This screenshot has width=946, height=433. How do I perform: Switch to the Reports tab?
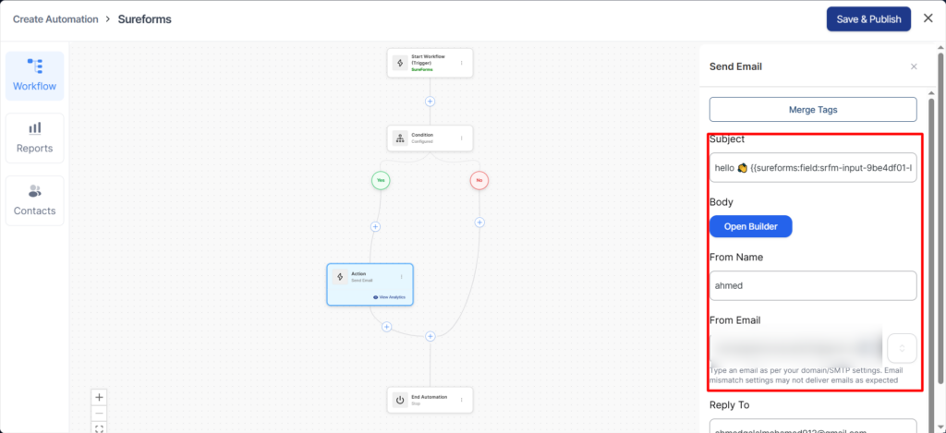pos(34,138)
